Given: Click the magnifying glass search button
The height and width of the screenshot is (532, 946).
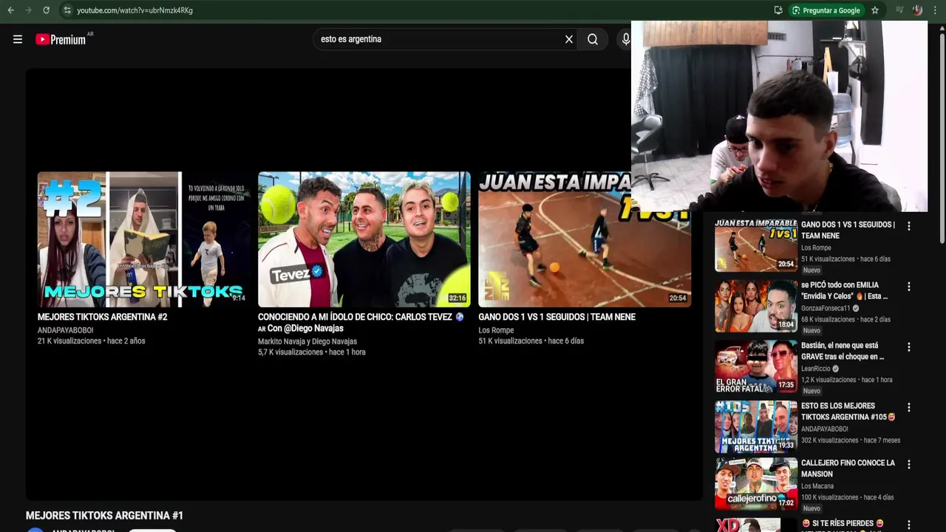Looking at the screenshot, I should [593, 39].
